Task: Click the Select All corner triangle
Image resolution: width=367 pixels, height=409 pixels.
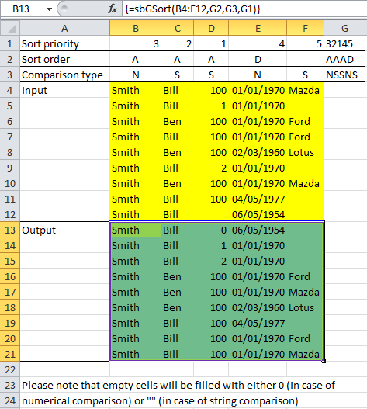Action: pyautogui.click(x=10, y=28)
